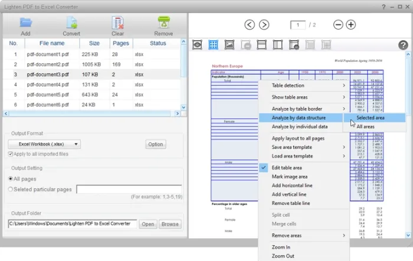Select the All pages radio button
This screenshot has width=413, height=261.
[x=11, y=178]
